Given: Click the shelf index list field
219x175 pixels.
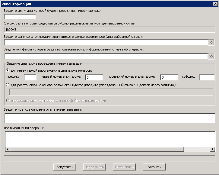Looking at the screenshot, I should pyautogui.click(x=112, y=92).
